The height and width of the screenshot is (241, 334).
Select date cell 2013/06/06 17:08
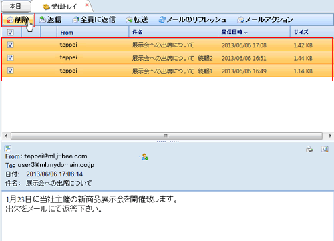(x=244, y=45)
